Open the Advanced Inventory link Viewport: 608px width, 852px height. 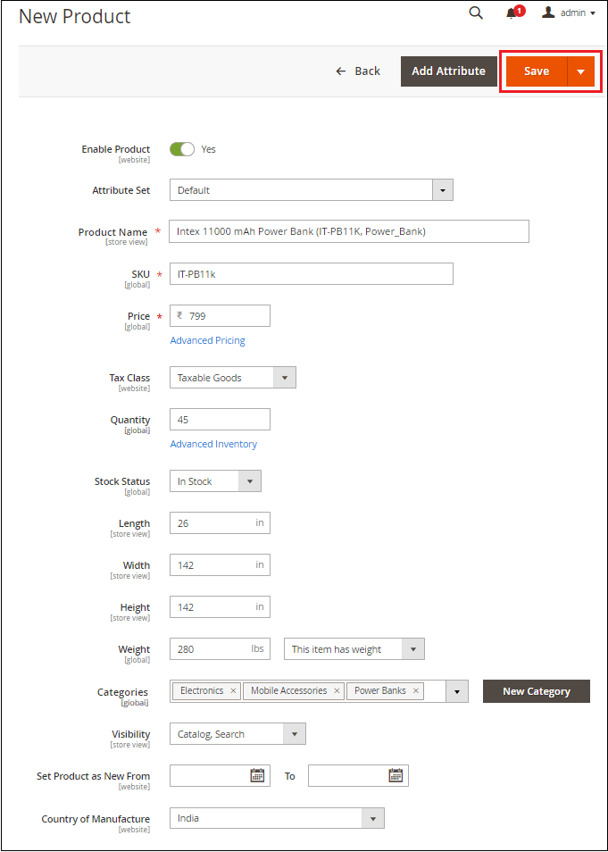tap(213, 444)
